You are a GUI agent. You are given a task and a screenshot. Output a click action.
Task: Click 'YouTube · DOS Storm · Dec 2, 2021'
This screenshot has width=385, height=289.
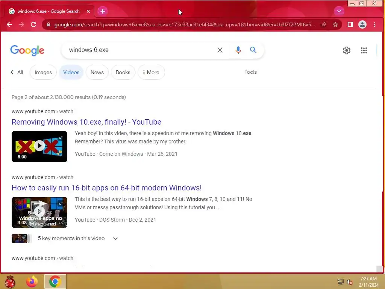(x=115, y=220)
